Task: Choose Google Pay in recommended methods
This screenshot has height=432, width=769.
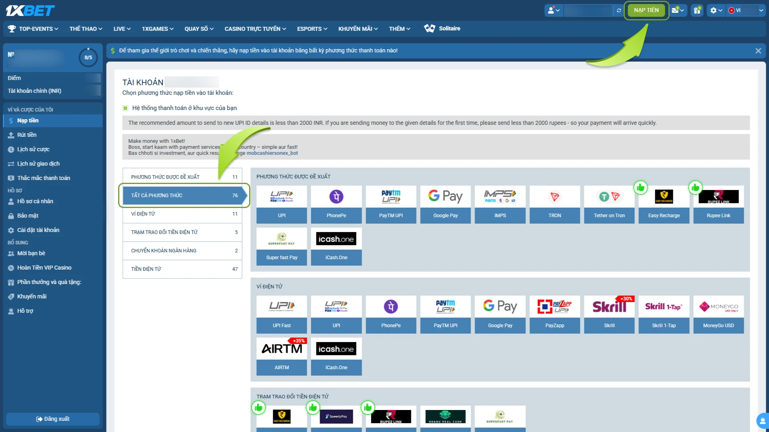Action: tap(445, 204)
